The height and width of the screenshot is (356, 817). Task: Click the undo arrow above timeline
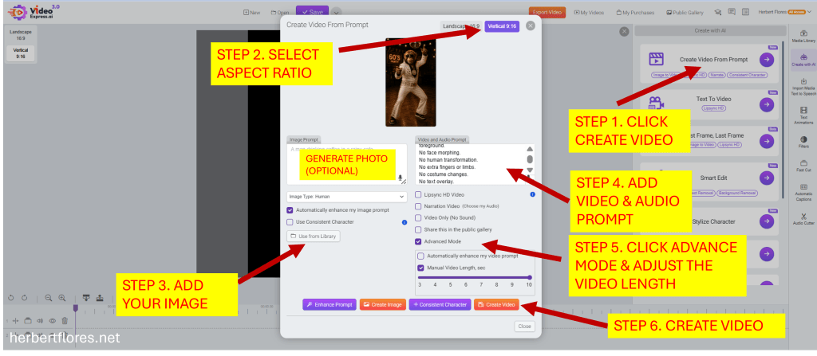pyautogui.click(x=11, y=298)
